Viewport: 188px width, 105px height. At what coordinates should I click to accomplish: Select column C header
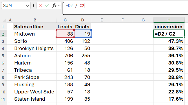point(65,20)
